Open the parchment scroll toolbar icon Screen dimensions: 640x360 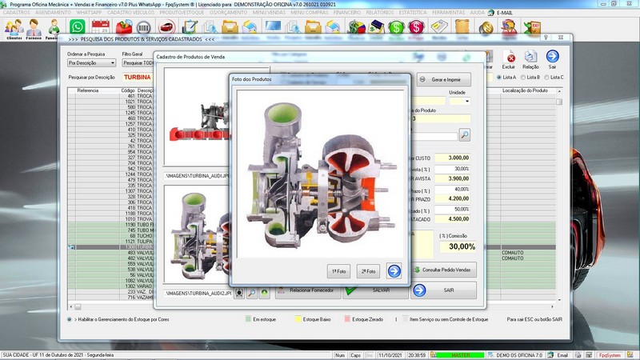click(462, 27)
